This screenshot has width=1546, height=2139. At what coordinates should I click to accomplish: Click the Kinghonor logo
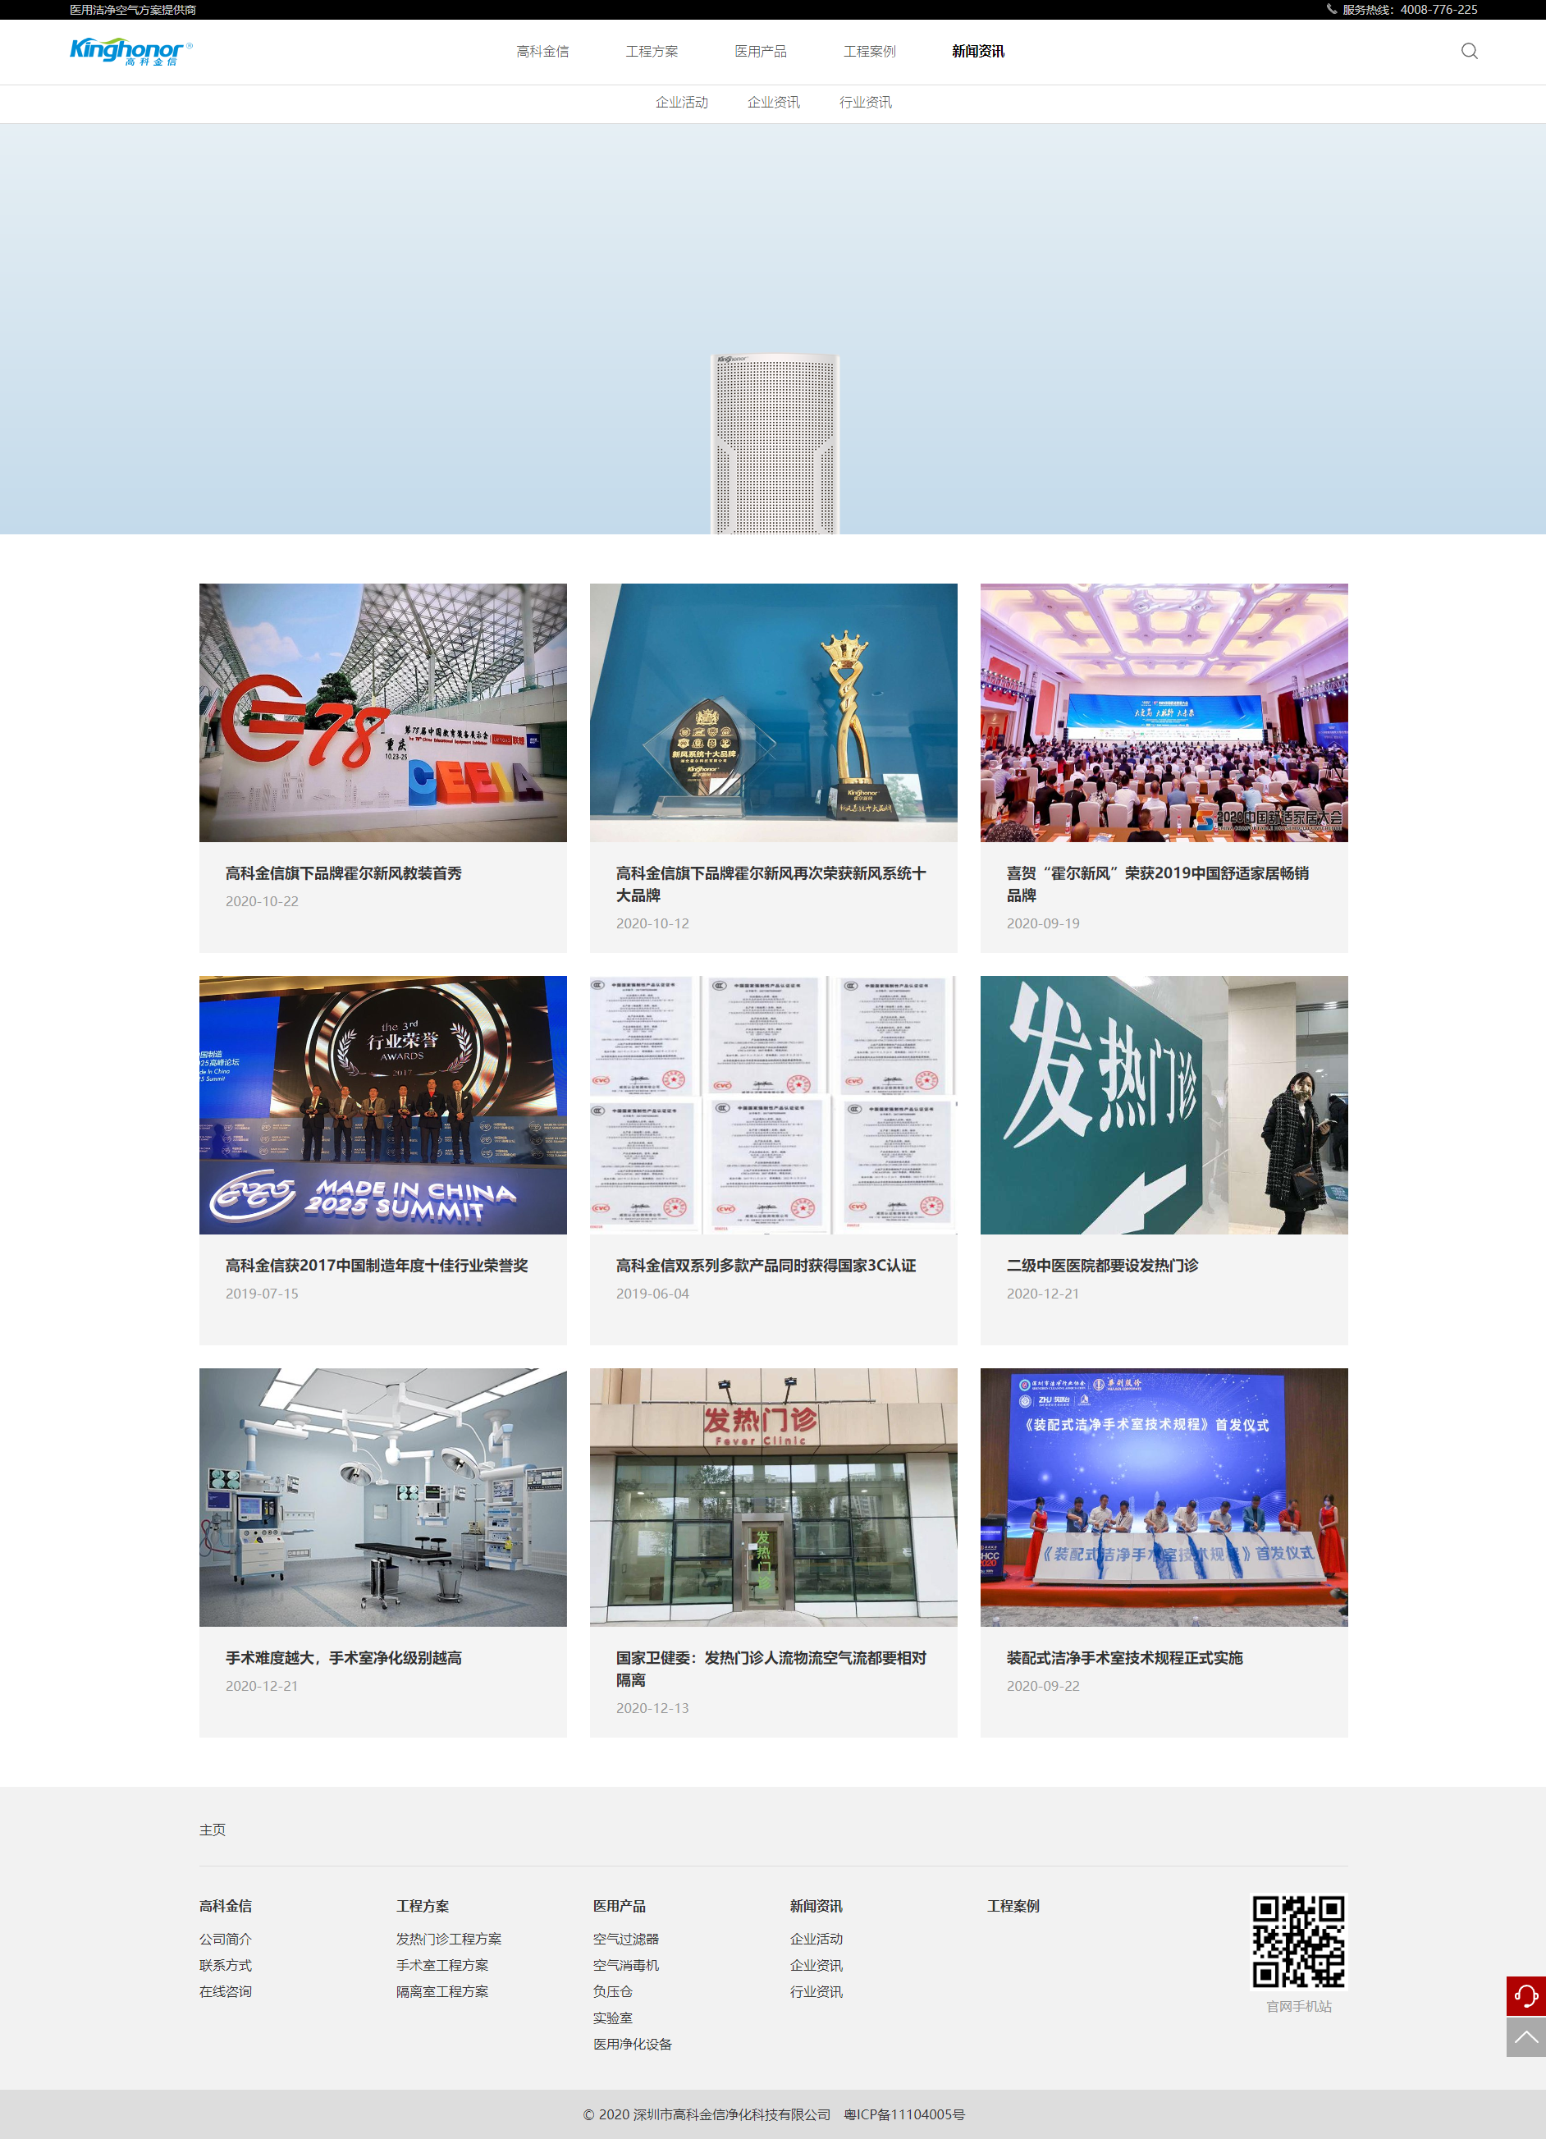coord(130,51)
